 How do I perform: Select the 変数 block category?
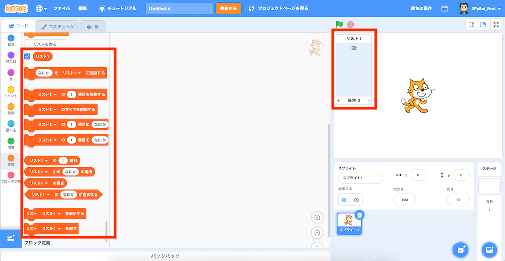(11, 161)
